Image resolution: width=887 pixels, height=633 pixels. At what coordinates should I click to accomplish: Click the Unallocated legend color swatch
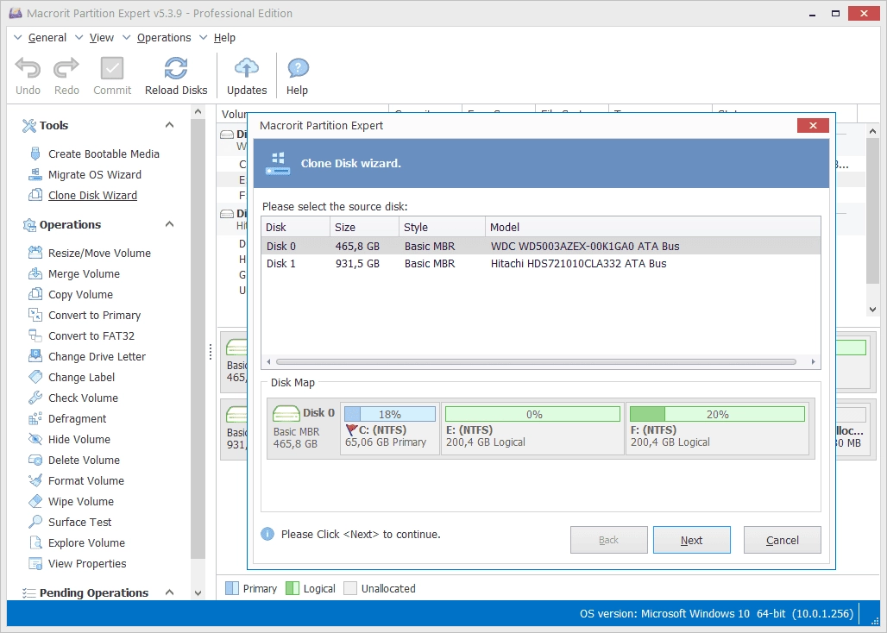pyautogui.click(x=350, y=588)
